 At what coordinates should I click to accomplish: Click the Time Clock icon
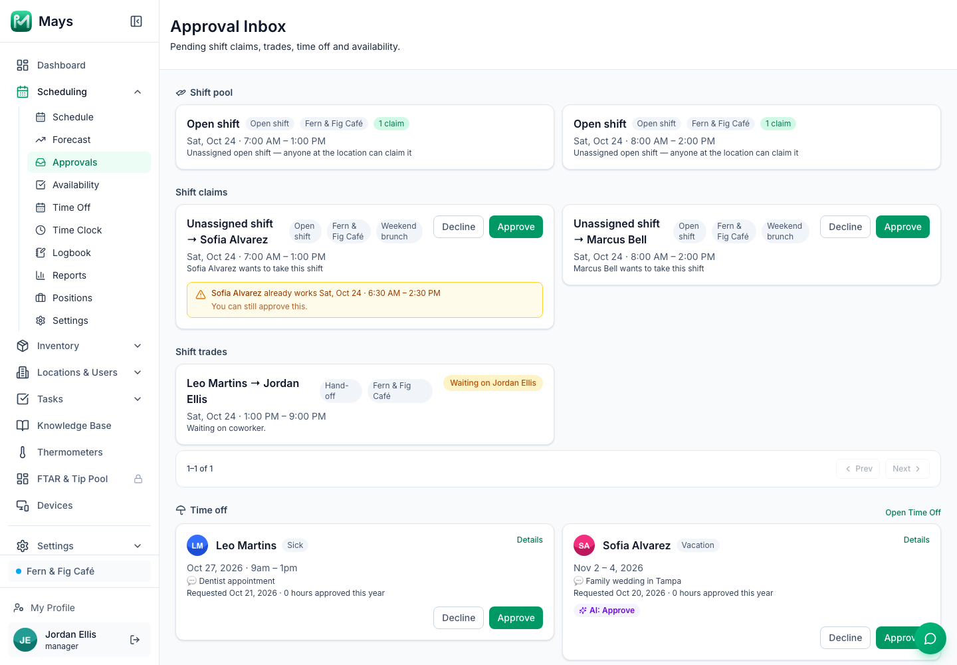point(41,230)
